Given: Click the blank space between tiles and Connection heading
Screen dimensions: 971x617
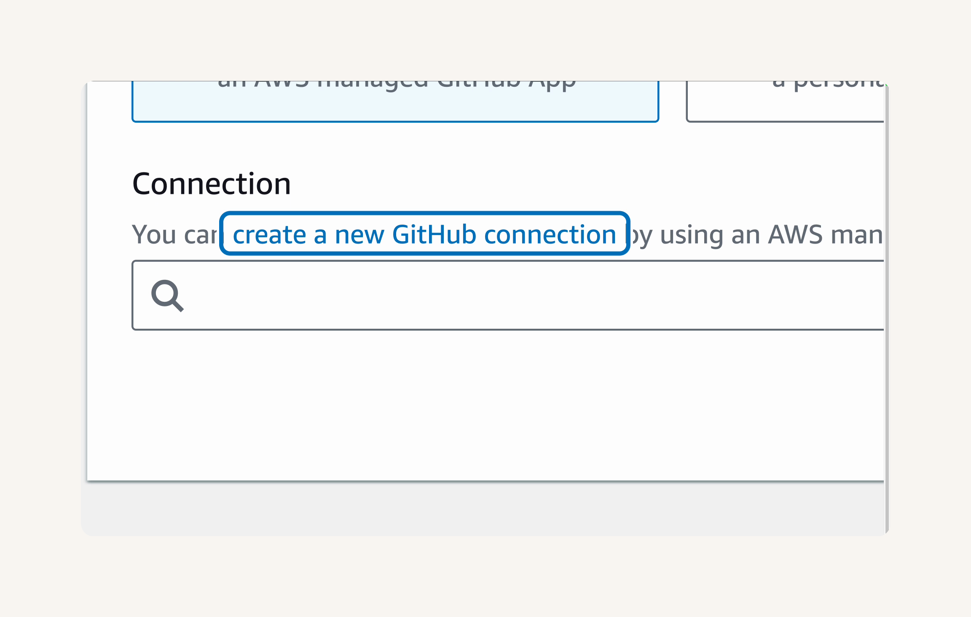Looking at the screenshot, I should (x=485, y=145).
